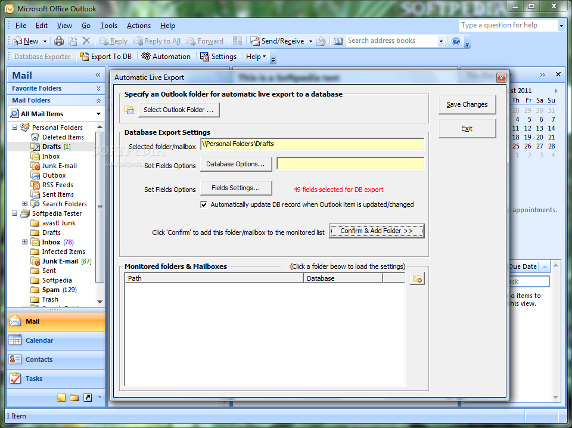
Task: Open the Address Book icon
Action: coord(338,41)
